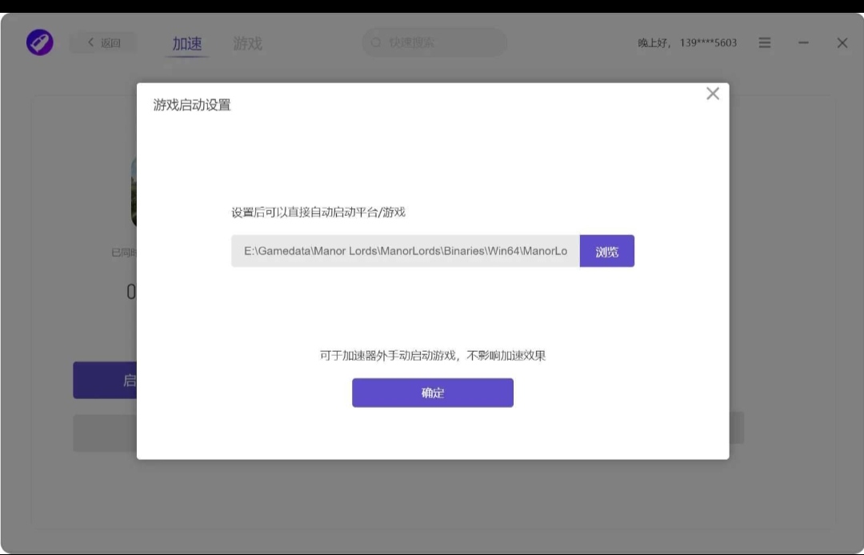Go back using the 返回 button

point(103,43)
